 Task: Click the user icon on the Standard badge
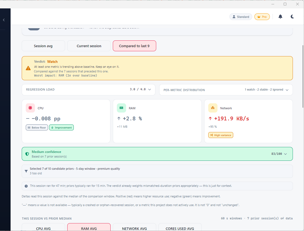tap(234, 17)
